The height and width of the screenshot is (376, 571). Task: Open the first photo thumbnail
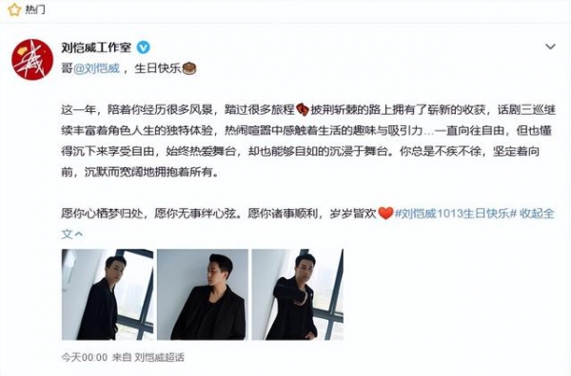click(x=108, y=294)
